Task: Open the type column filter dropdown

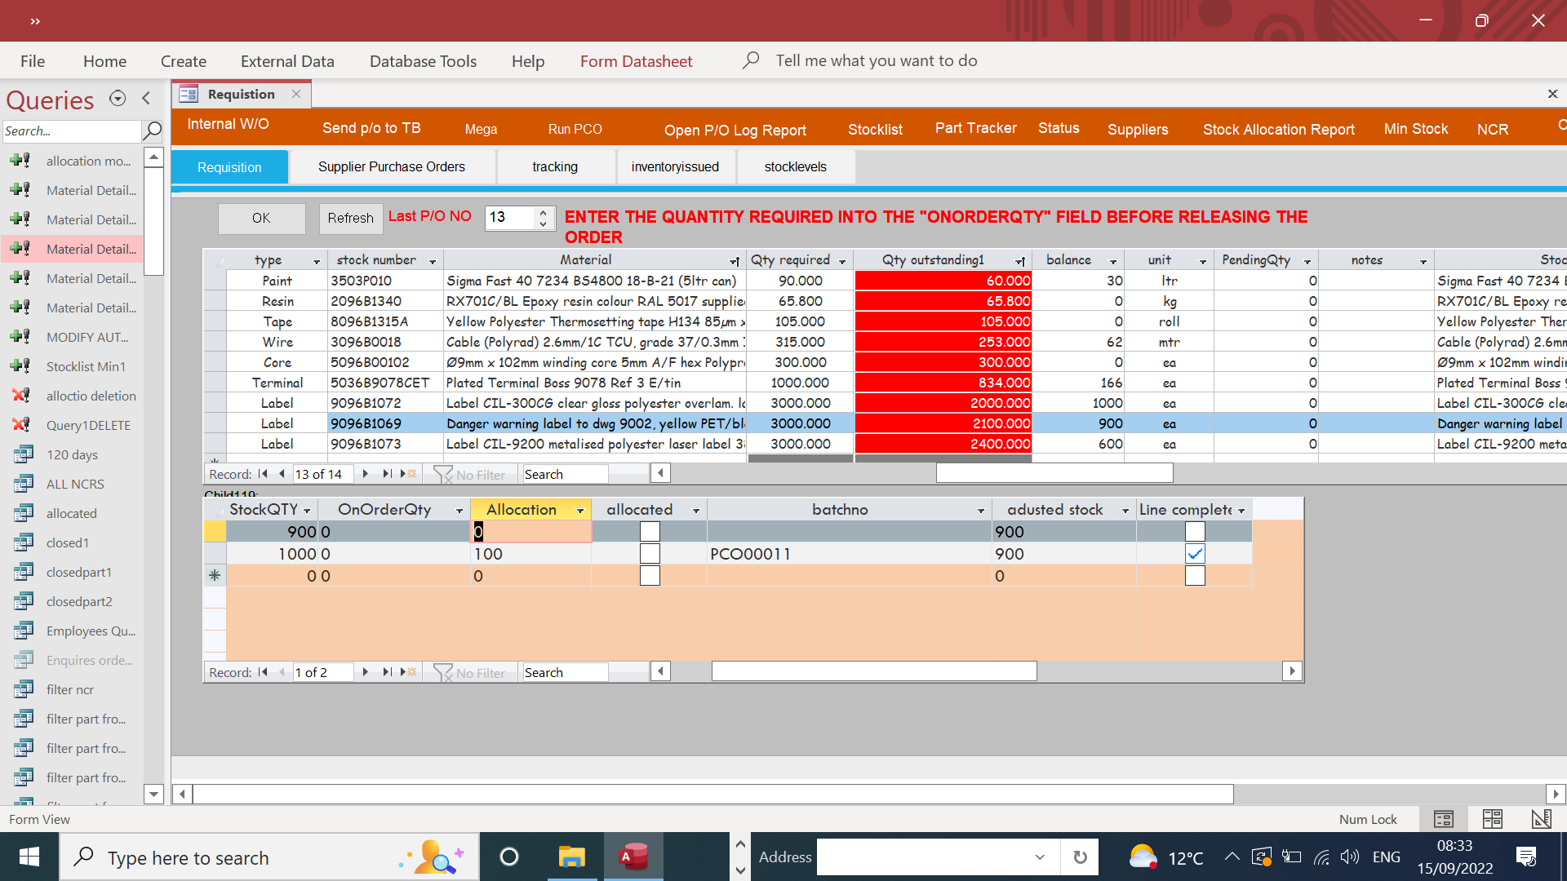Action: tap(317, 261)
